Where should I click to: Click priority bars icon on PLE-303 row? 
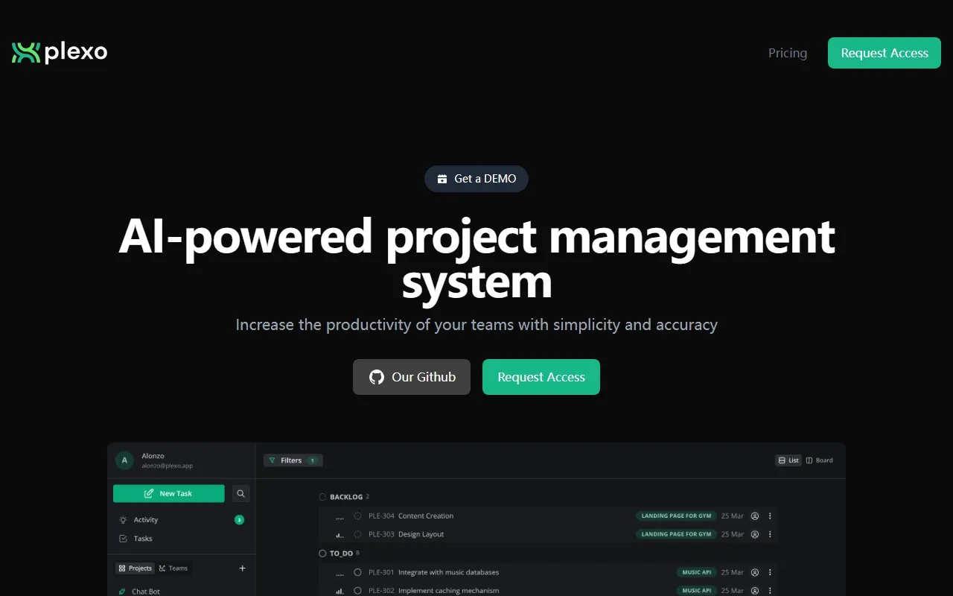pyautogui.click(x=340, y=534)
